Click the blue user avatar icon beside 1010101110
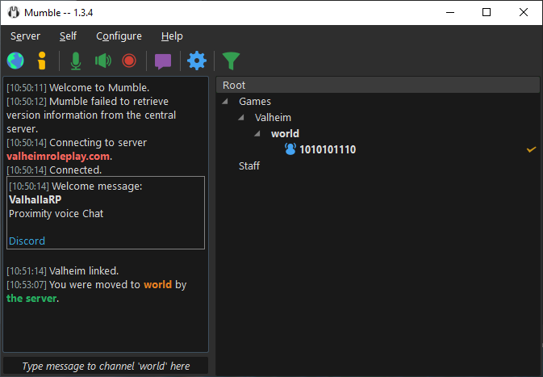The image size is (543, 377). coord(290,149)
